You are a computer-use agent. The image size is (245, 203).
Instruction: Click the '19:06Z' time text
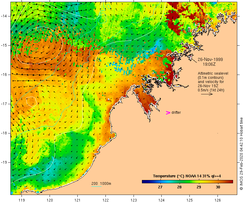209,64
